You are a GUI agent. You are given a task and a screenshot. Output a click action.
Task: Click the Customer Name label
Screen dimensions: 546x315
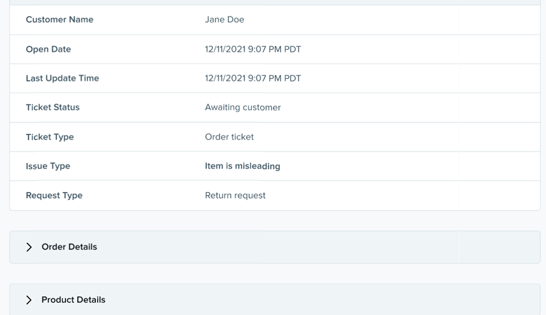coord(59,19)
